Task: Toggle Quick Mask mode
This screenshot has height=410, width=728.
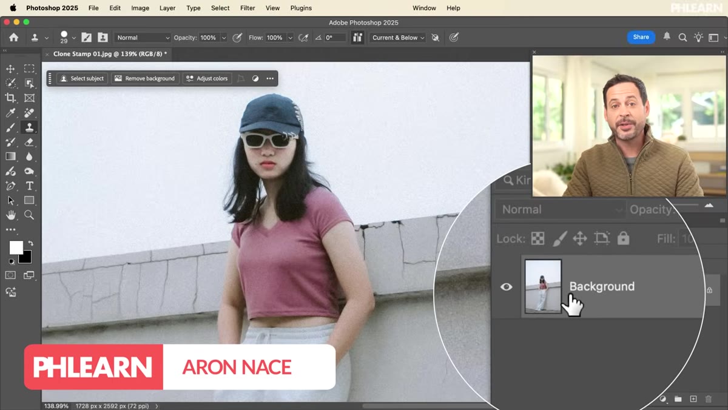Action: (10, 275)
